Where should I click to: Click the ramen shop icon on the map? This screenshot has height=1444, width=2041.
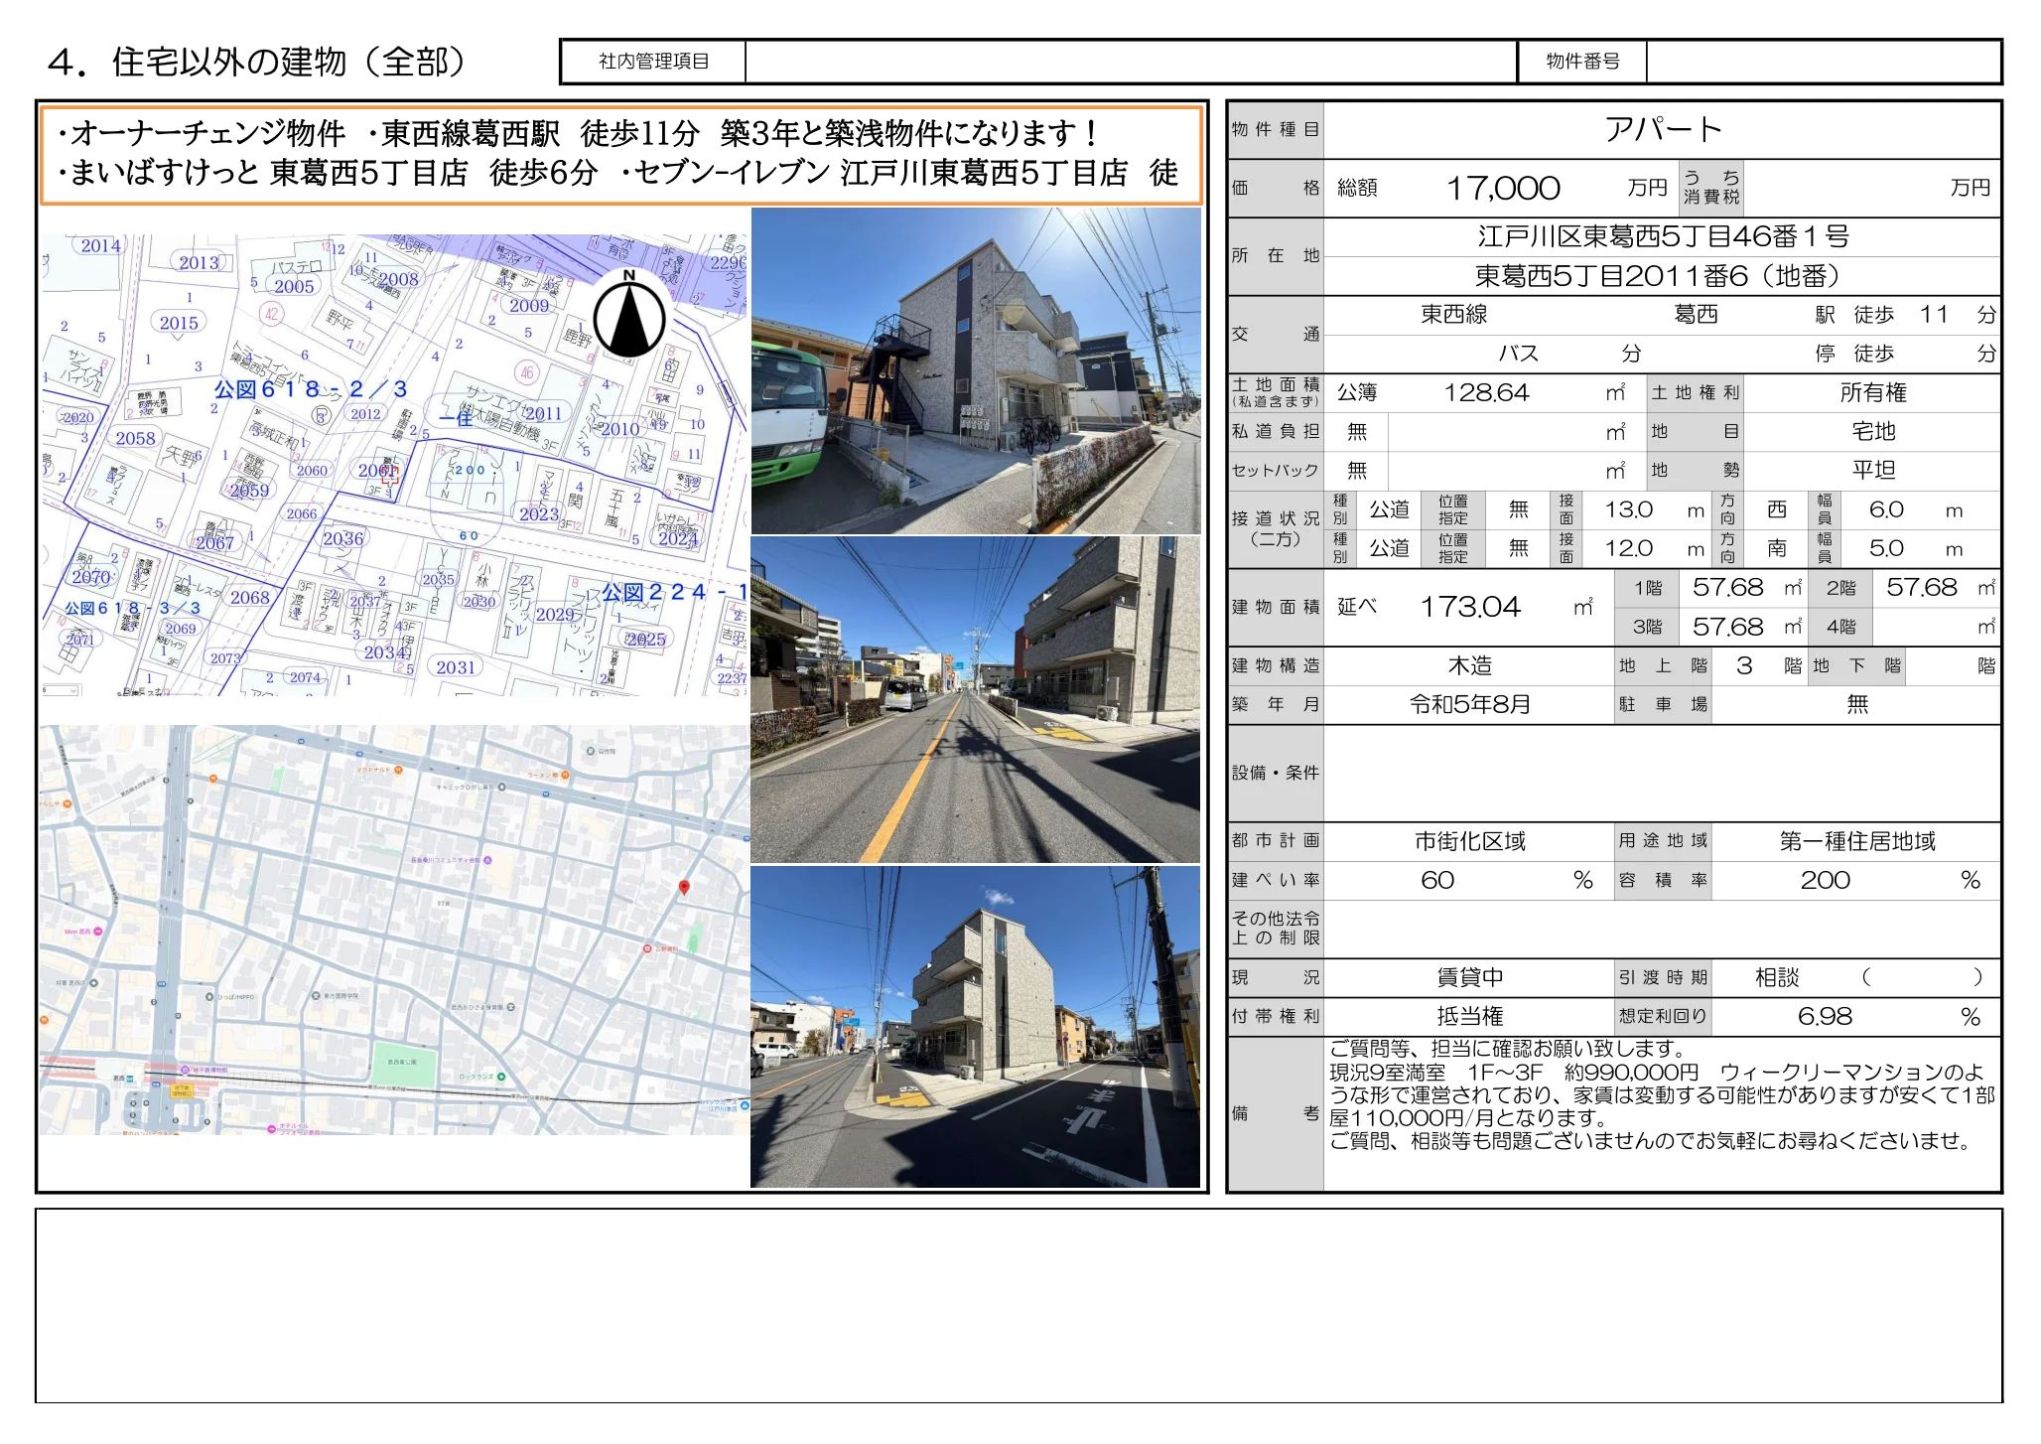(565, 775)
